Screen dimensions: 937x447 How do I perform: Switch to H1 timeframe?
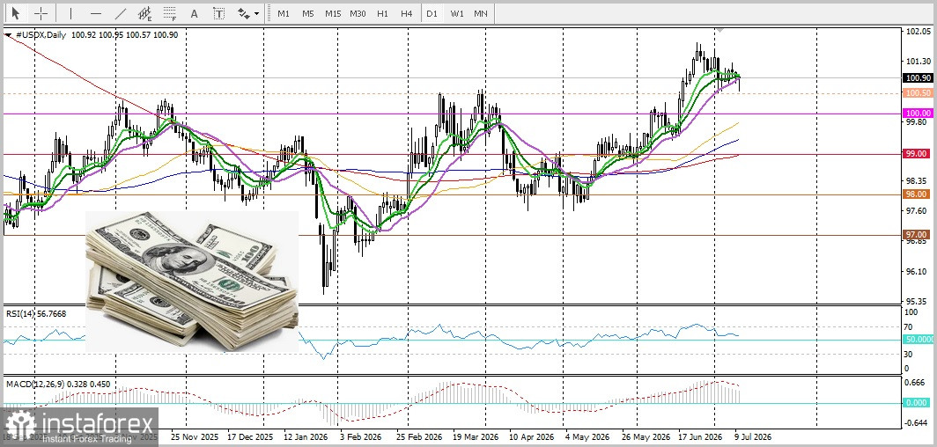383,13
